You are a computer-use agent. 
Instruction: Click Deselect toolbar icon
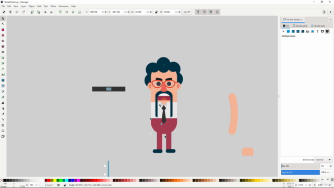click(x=17, y=12)
